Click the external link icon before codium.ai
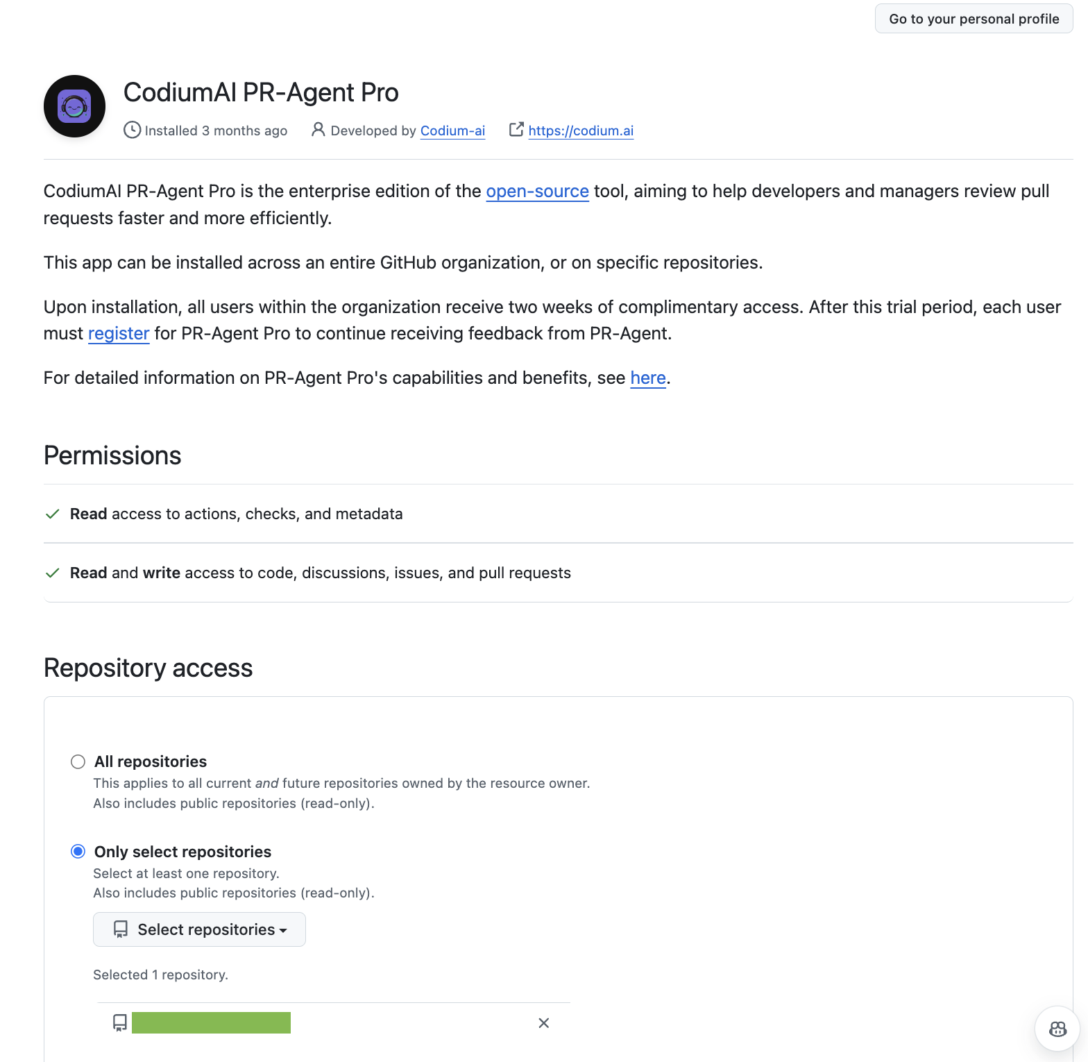This screenshot has width=1088, height=1062. 516,130
